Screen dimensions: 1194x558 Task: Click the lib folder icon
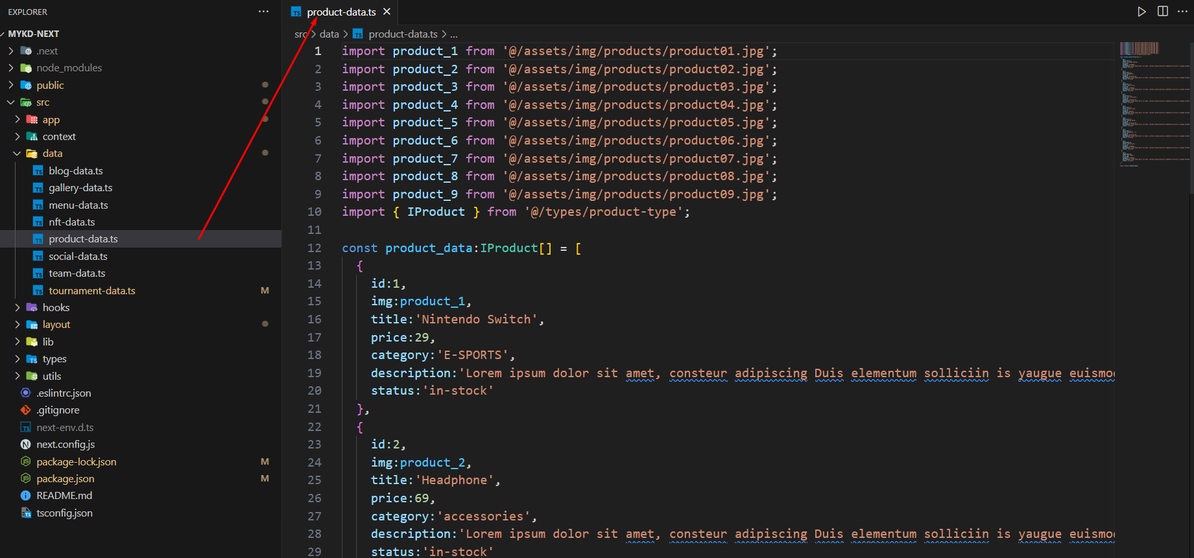click(32, 342)
